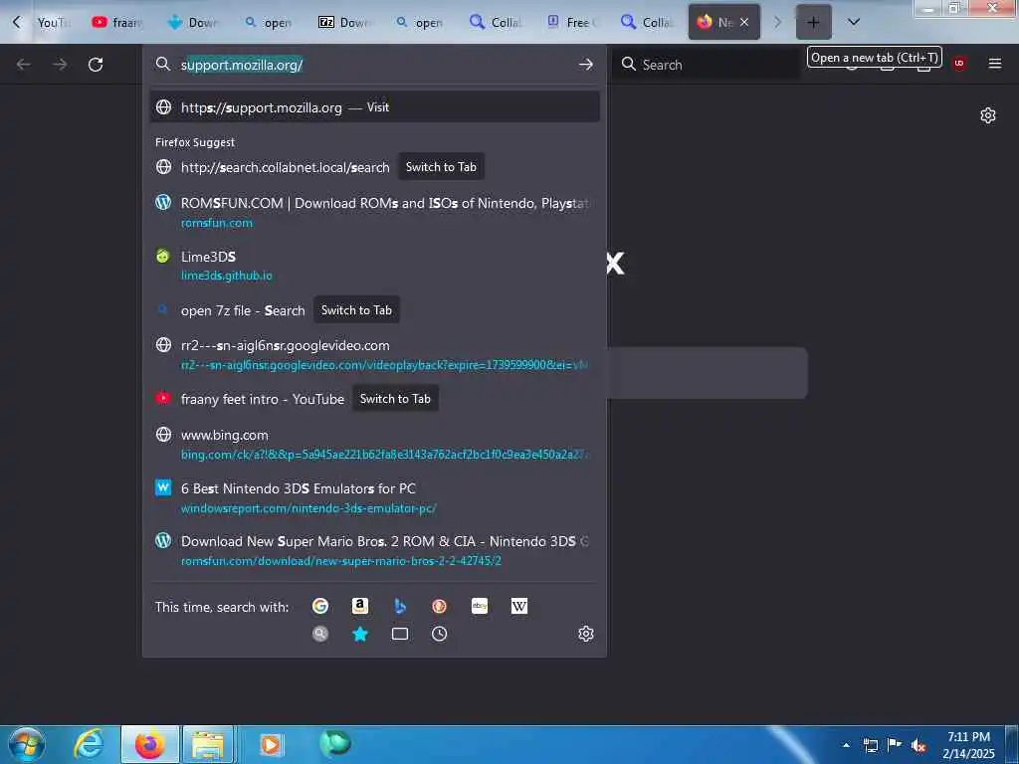This screenshot has height=764, width=1019.
Task: Search this time with DuckDuckGo
Action: pyautogui.click(x=439, y=606)
